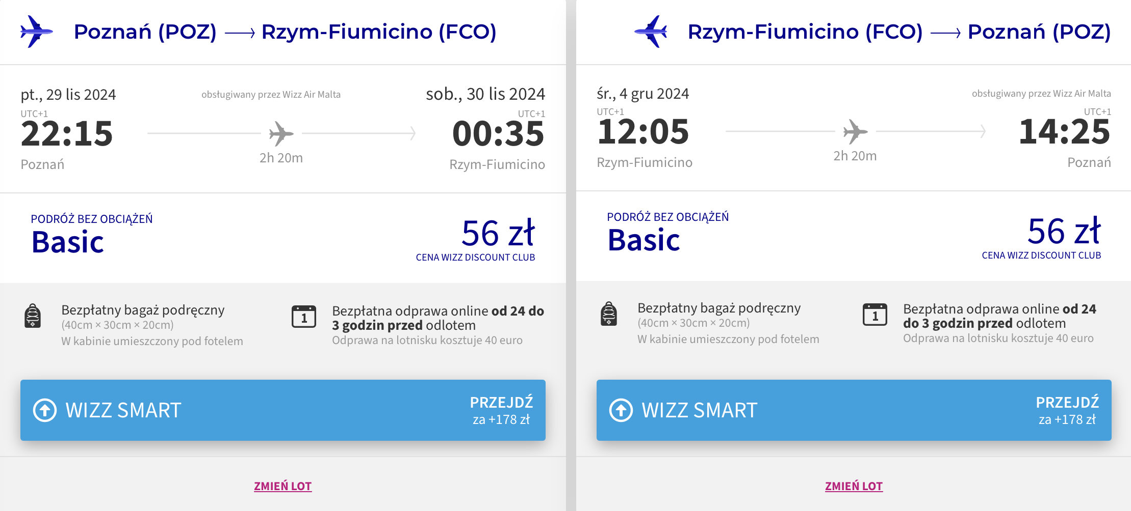This screenshot has width=1131, height=511.
Task: Upgrade return flight via PRZEJDŹ za +178 zł
Action: [x=1067, y=410]
